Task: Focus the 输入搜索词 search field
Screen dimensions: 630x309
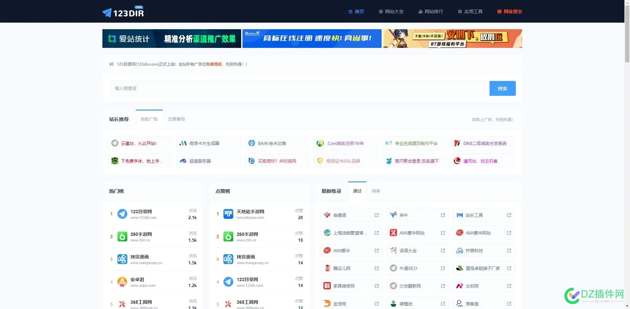Action: pos(299,89)
